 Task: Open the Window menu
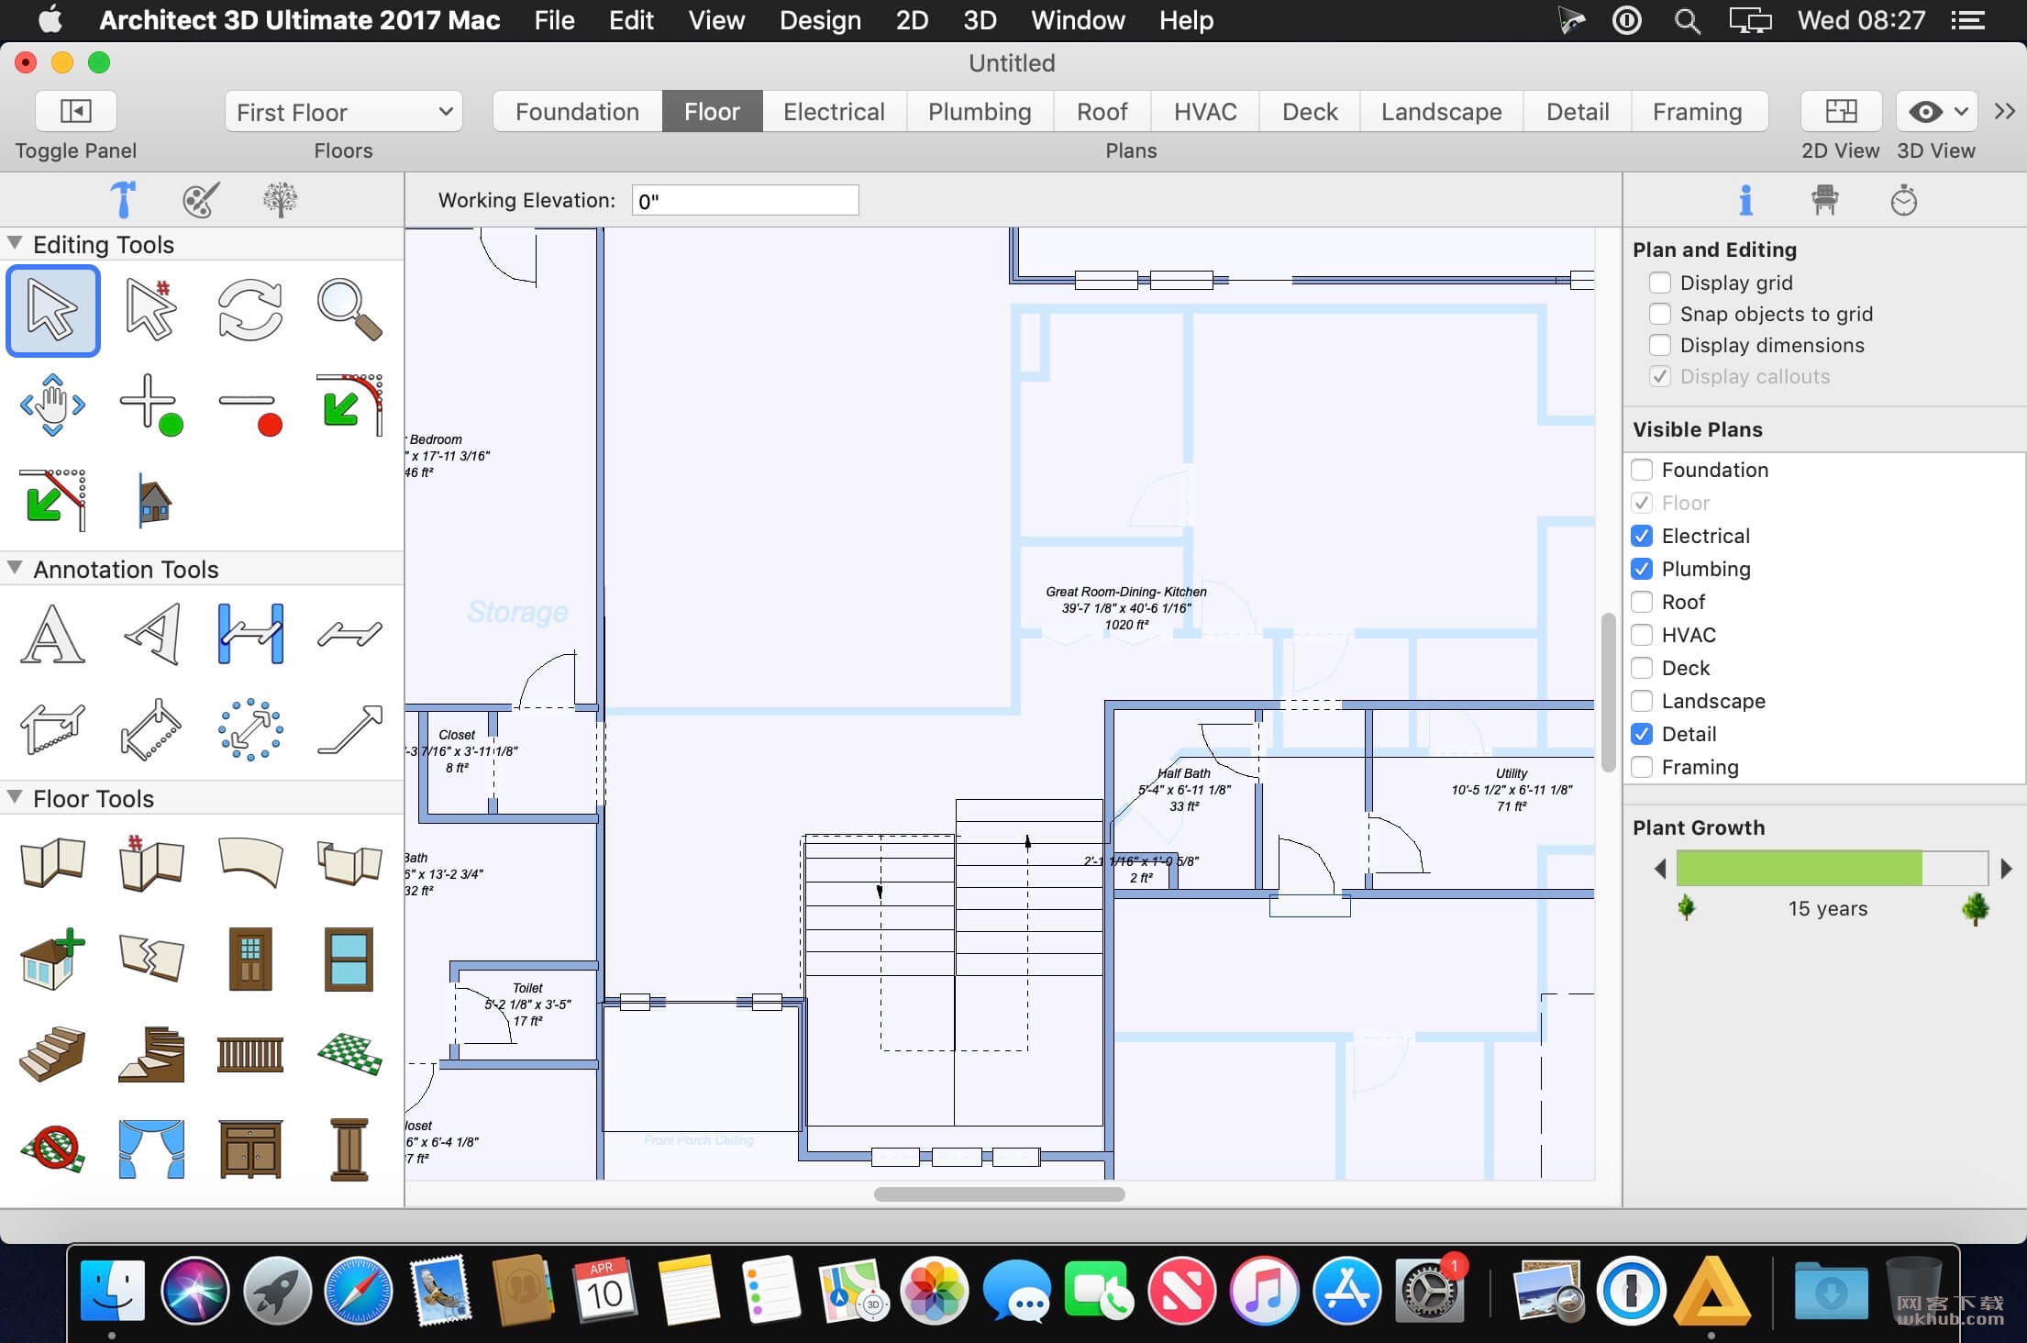pos(1078,20)
